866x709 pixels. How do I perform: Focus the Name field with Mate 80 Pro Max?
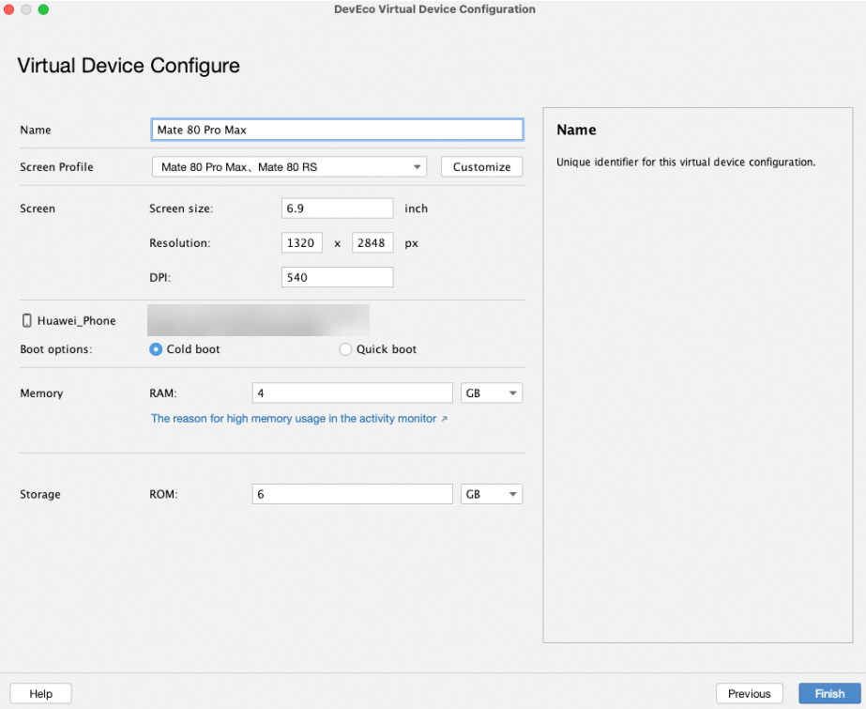click(337, 130)
